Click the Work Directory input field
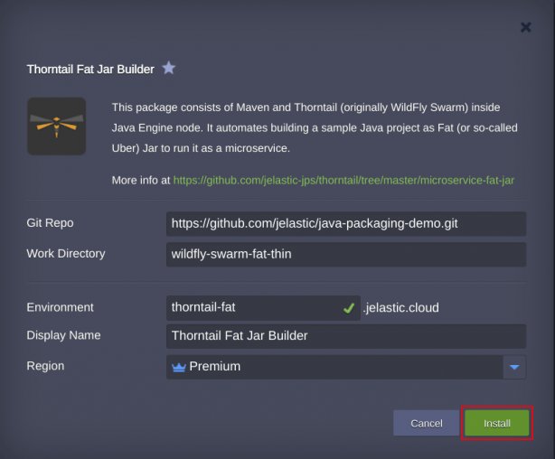555x459 pixels. click(x=346, y=254)
